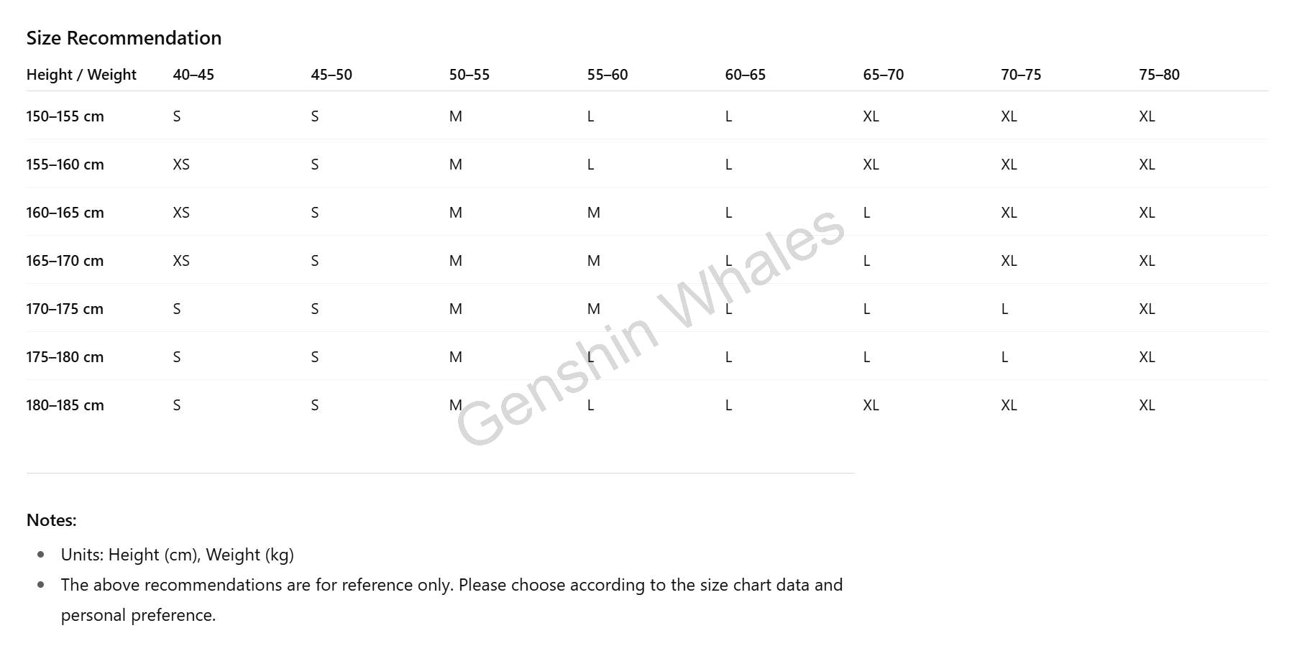Click L under 70–75 for 170–175 cm

[x=1004, y=309]
